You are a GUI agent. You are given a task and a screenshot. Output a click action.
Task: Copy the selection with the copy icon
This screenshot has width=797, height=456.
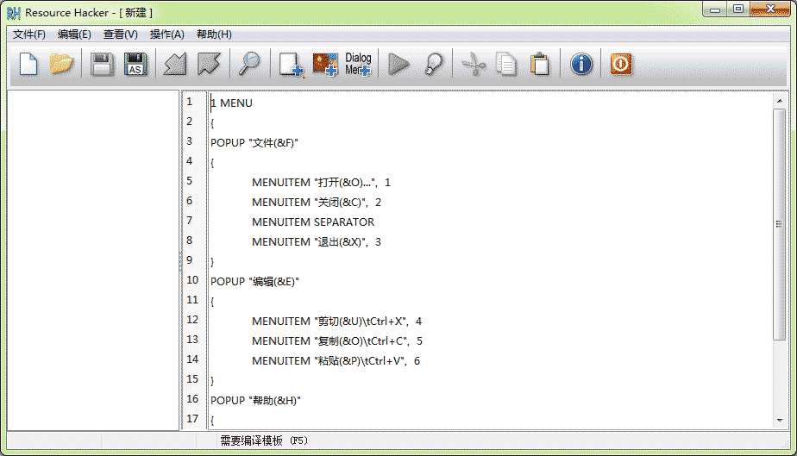click(506, 65)
